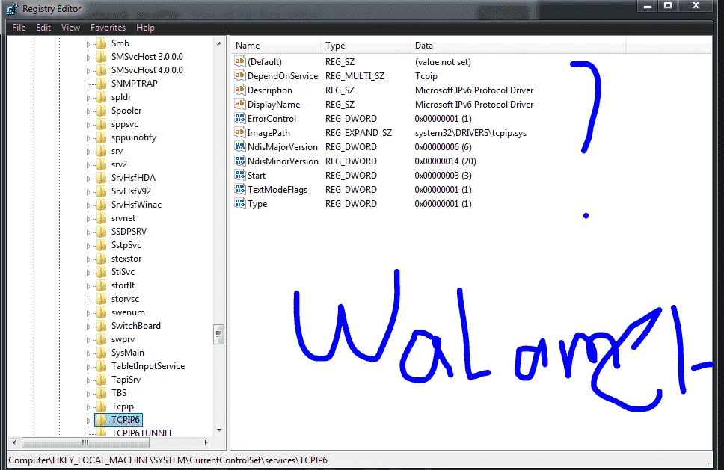This screenshot has width=724, height=470.
Task: Select the storflt key
Action: [123, 285]
